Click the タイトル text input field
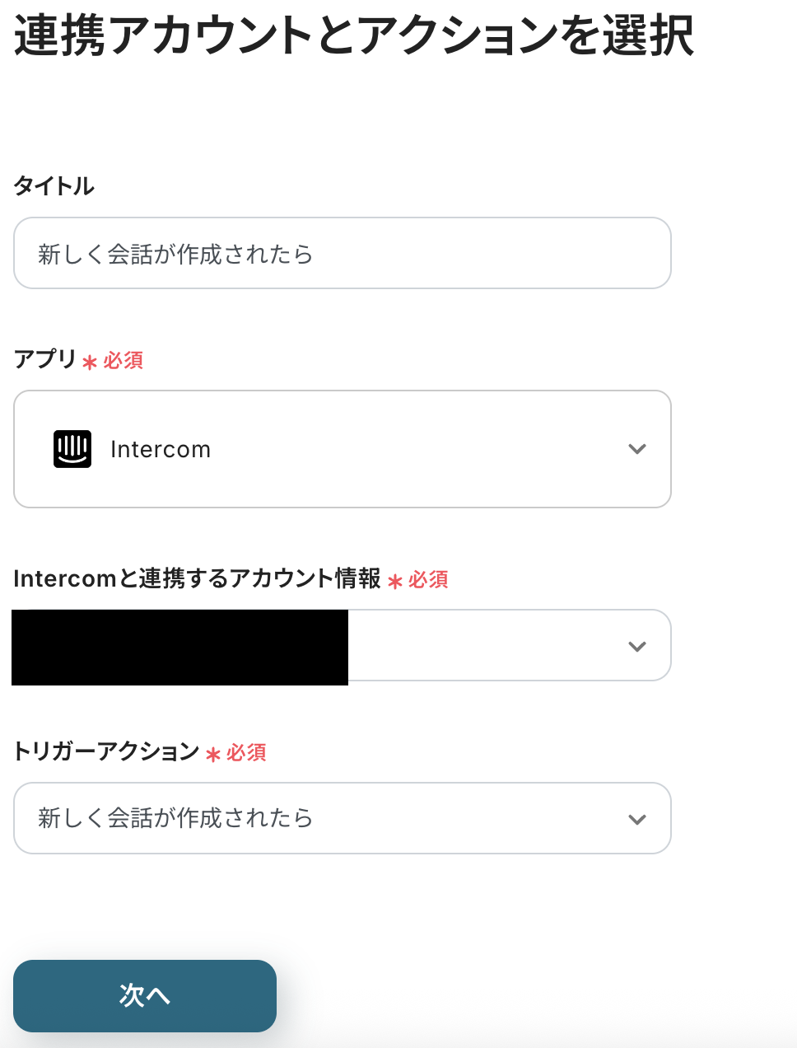The height and width of the screenshot is (1048, 797). tap(342, 254)
